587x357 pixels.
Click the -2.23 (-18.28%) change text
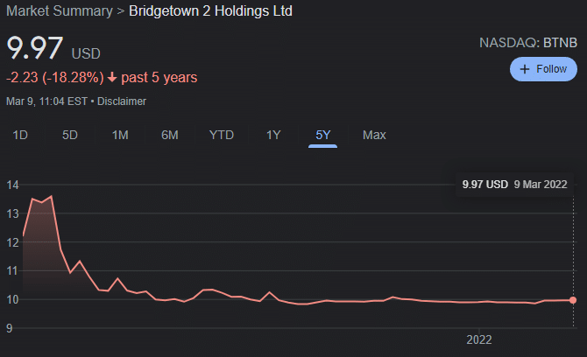[x=55, y=77]
